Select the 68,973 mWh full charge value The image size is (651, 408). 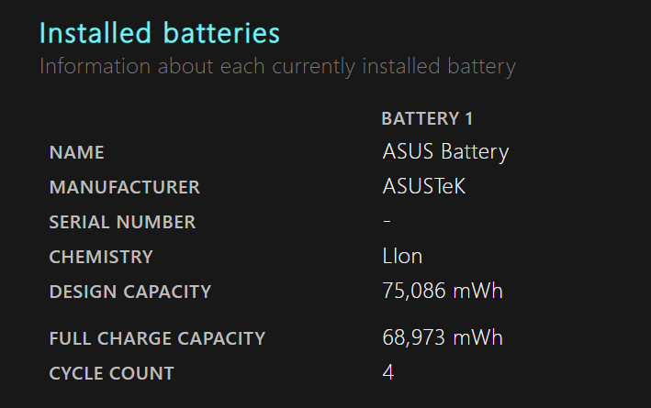pos(443,337)
